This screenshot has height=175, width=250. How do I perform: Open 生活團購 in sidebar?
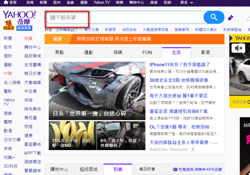(33, 65)
